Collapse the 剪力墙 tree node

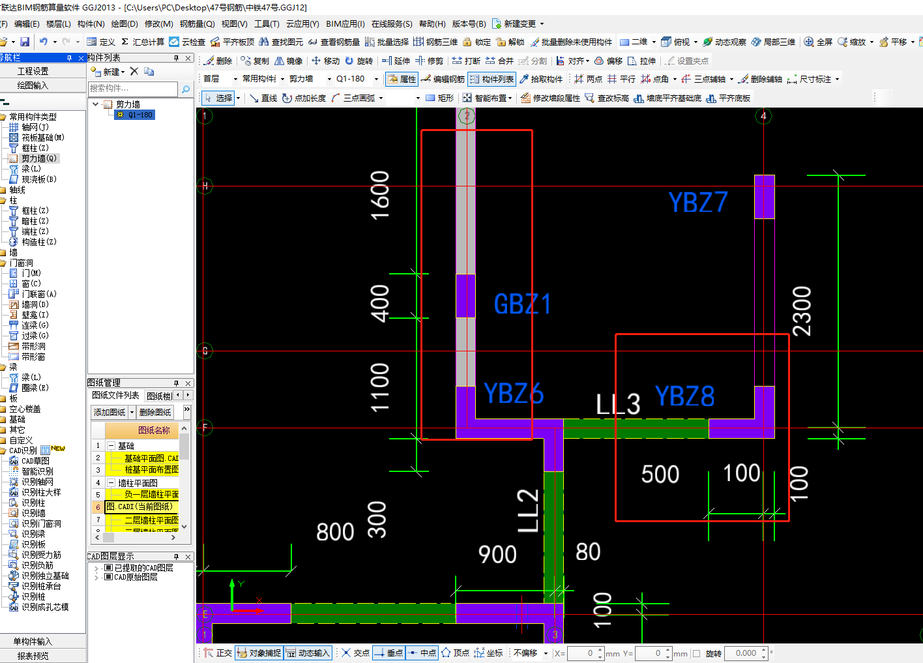click(x=96, y=104)
